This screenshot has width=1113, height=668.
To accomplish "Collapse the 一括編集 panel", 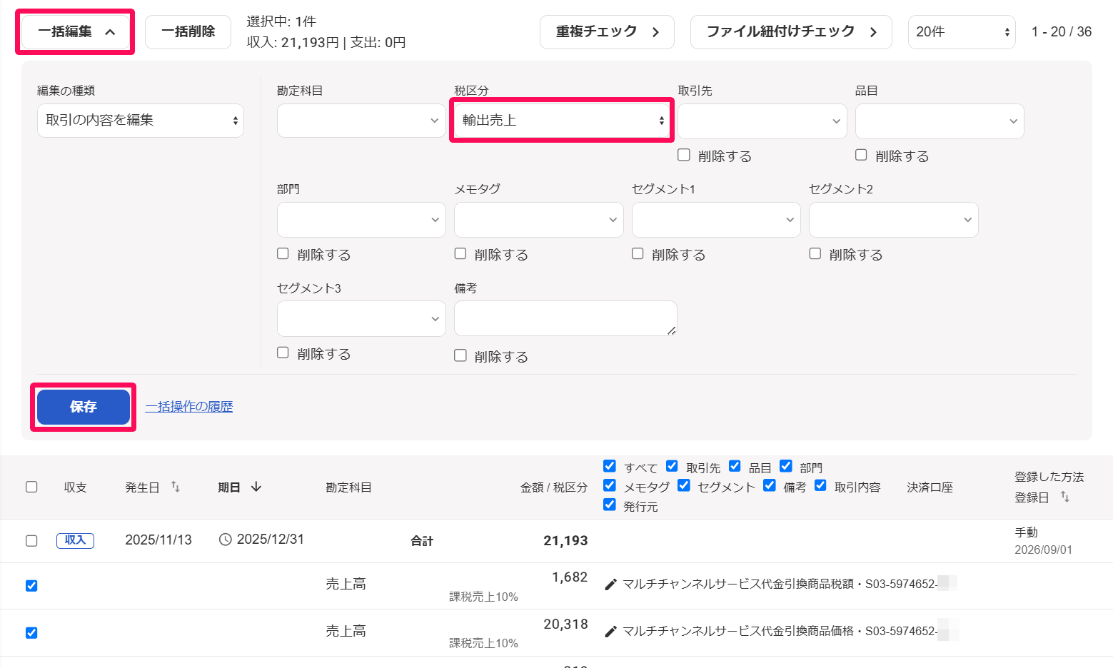I will (x=76, y=31).
